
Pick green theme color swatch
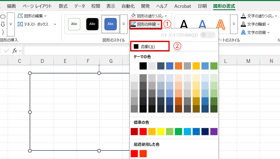pyautogui.click(x=214, y=66)
